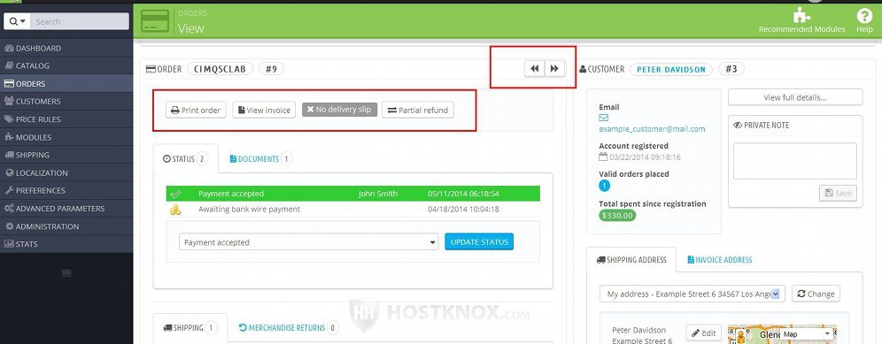
Task: Click the orders credit card header icon
Action: 155,21
